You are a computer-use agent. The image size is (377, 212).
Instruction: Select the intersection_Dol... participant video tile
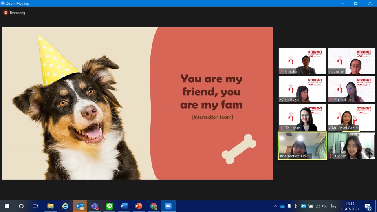(x=302, y=146)
